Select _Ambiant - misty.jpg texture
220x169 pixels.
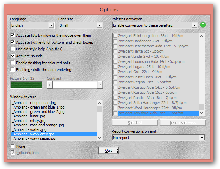54,121
